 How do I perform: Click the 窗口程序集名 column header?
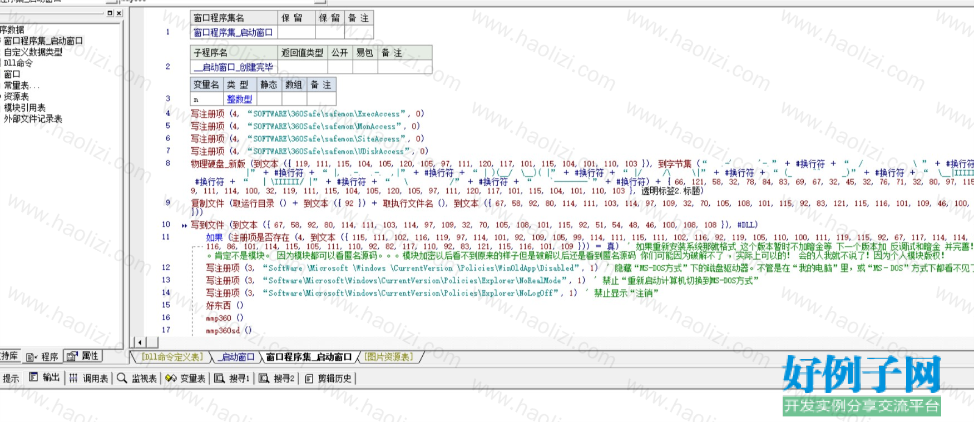pyautogui.click(x=234, y=18)
